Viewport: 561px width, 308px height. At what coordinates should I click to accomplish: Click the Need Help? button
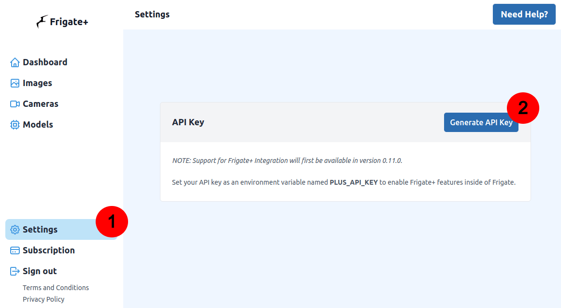(524, 14)
